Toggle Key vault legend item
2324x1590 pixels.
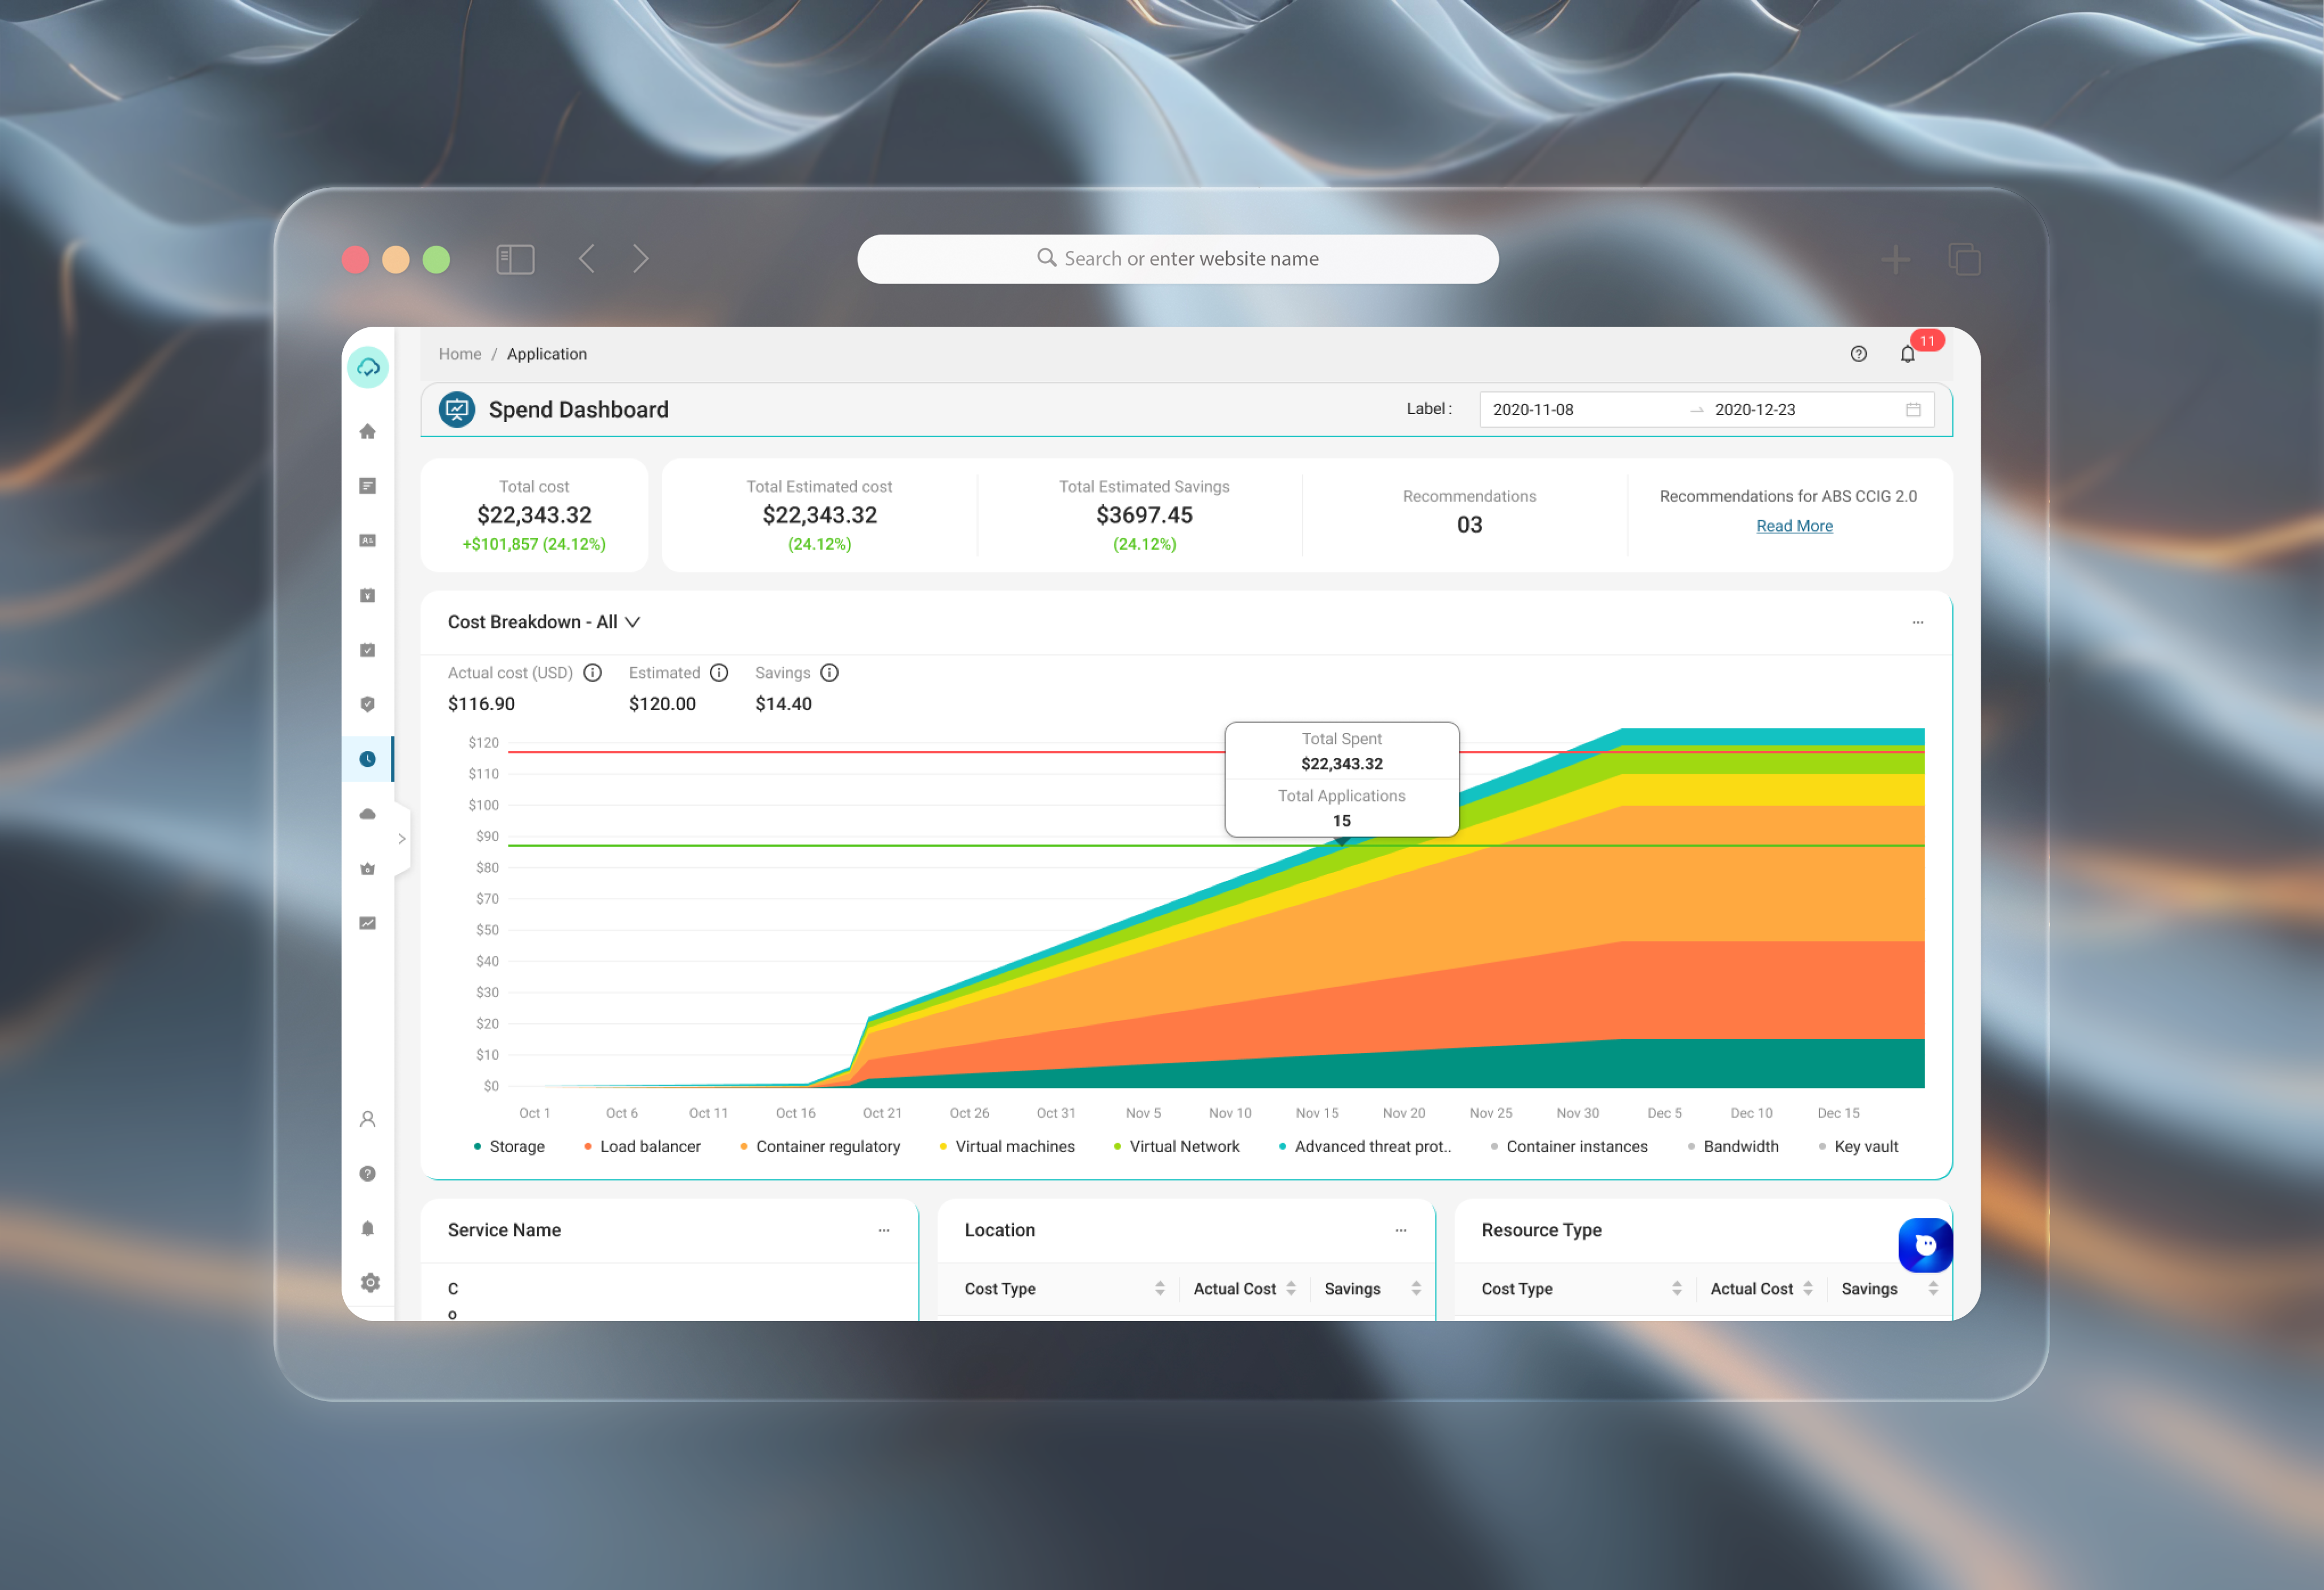(x=1858, y=1146)
